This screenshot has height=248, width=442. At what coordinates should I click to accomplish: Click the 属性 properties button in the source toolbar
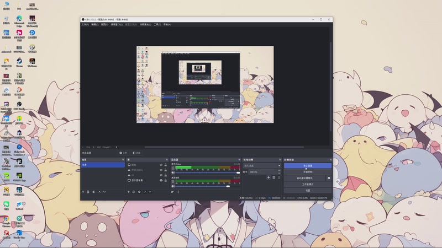123,153
